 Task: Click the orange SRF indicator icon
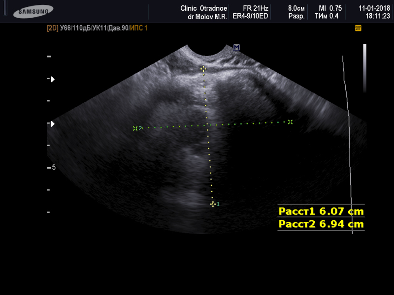[x=358, y=28]
